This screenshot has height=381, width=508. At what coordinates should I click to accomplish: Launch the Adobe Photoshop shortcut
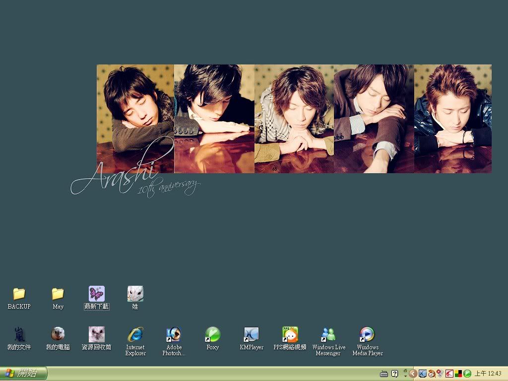(x=174, y=334)
